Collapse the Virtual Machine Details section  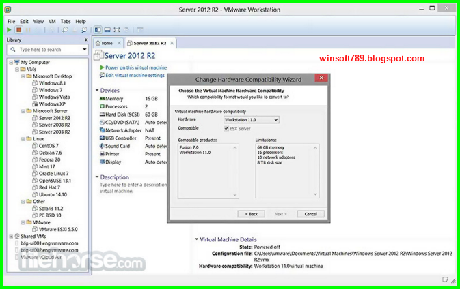(x=197, y=239)
